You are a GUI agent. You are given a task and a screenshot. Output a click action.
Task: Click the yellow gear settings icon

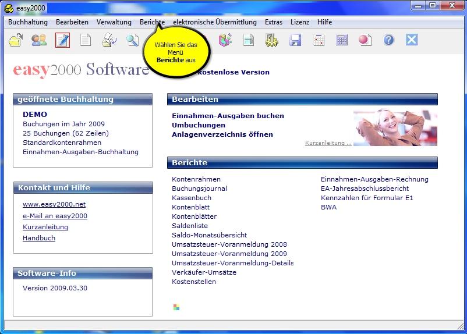tap(271, 40)
